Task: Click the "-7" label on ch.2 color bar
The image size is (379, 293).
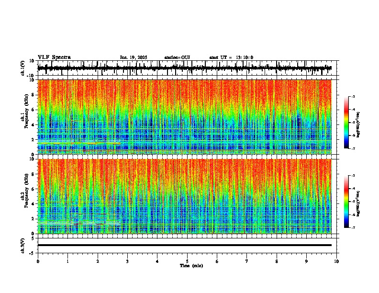Action: click(x=353, y=228)
